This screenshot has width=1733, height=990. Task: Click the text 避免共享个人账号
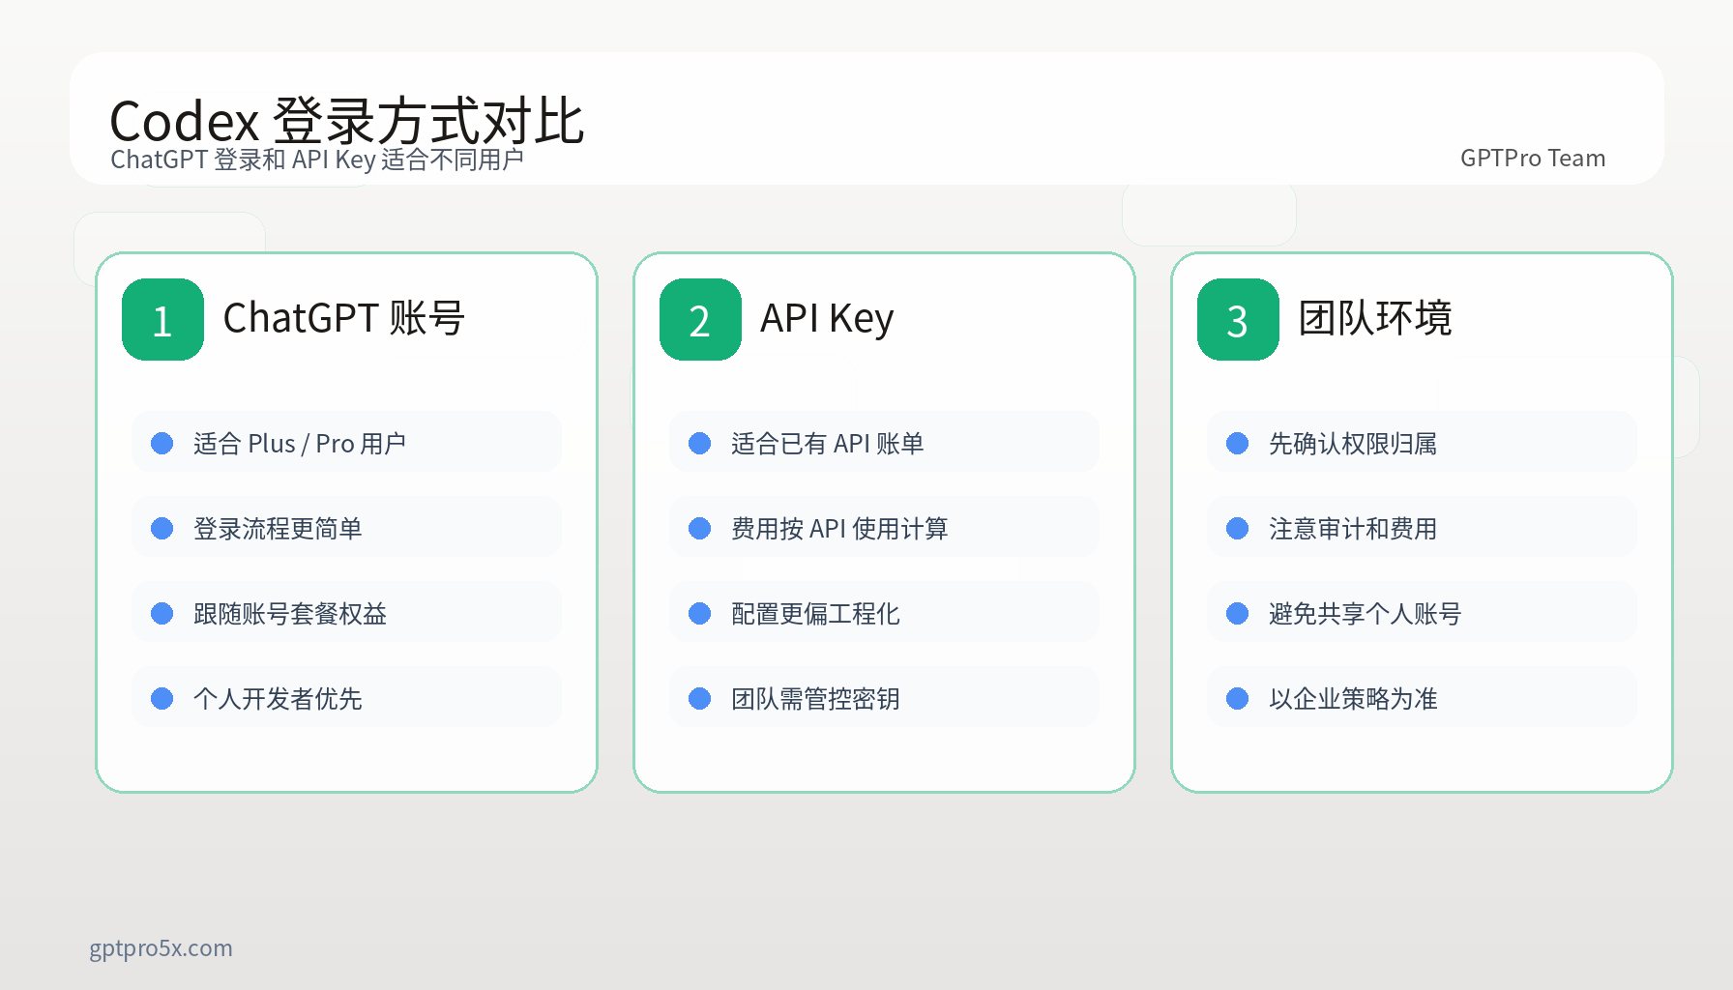[1366, 614]
